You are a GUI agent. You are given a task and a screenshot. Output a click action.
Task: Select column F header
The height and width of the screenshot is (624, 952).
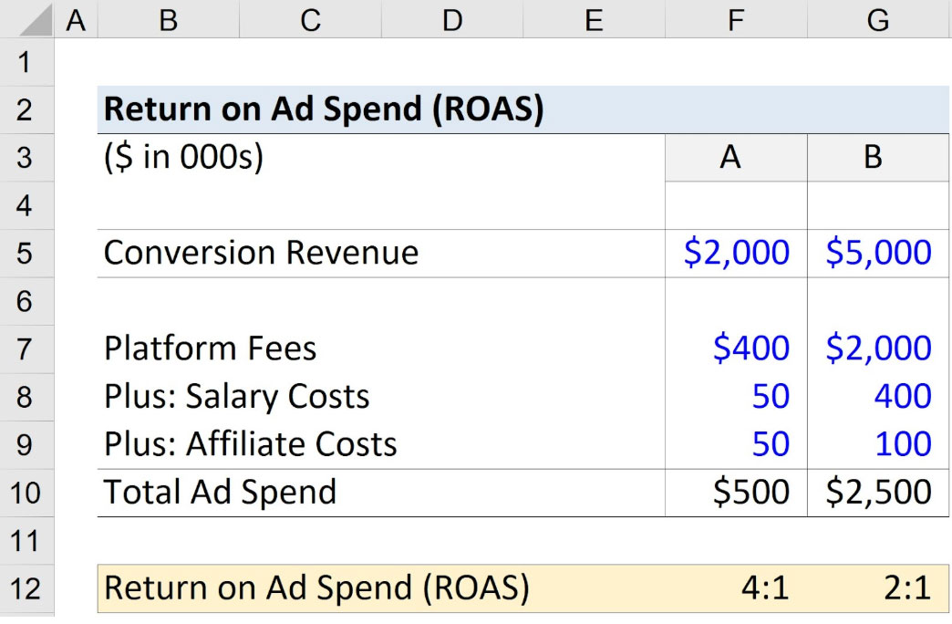point(736,19)
